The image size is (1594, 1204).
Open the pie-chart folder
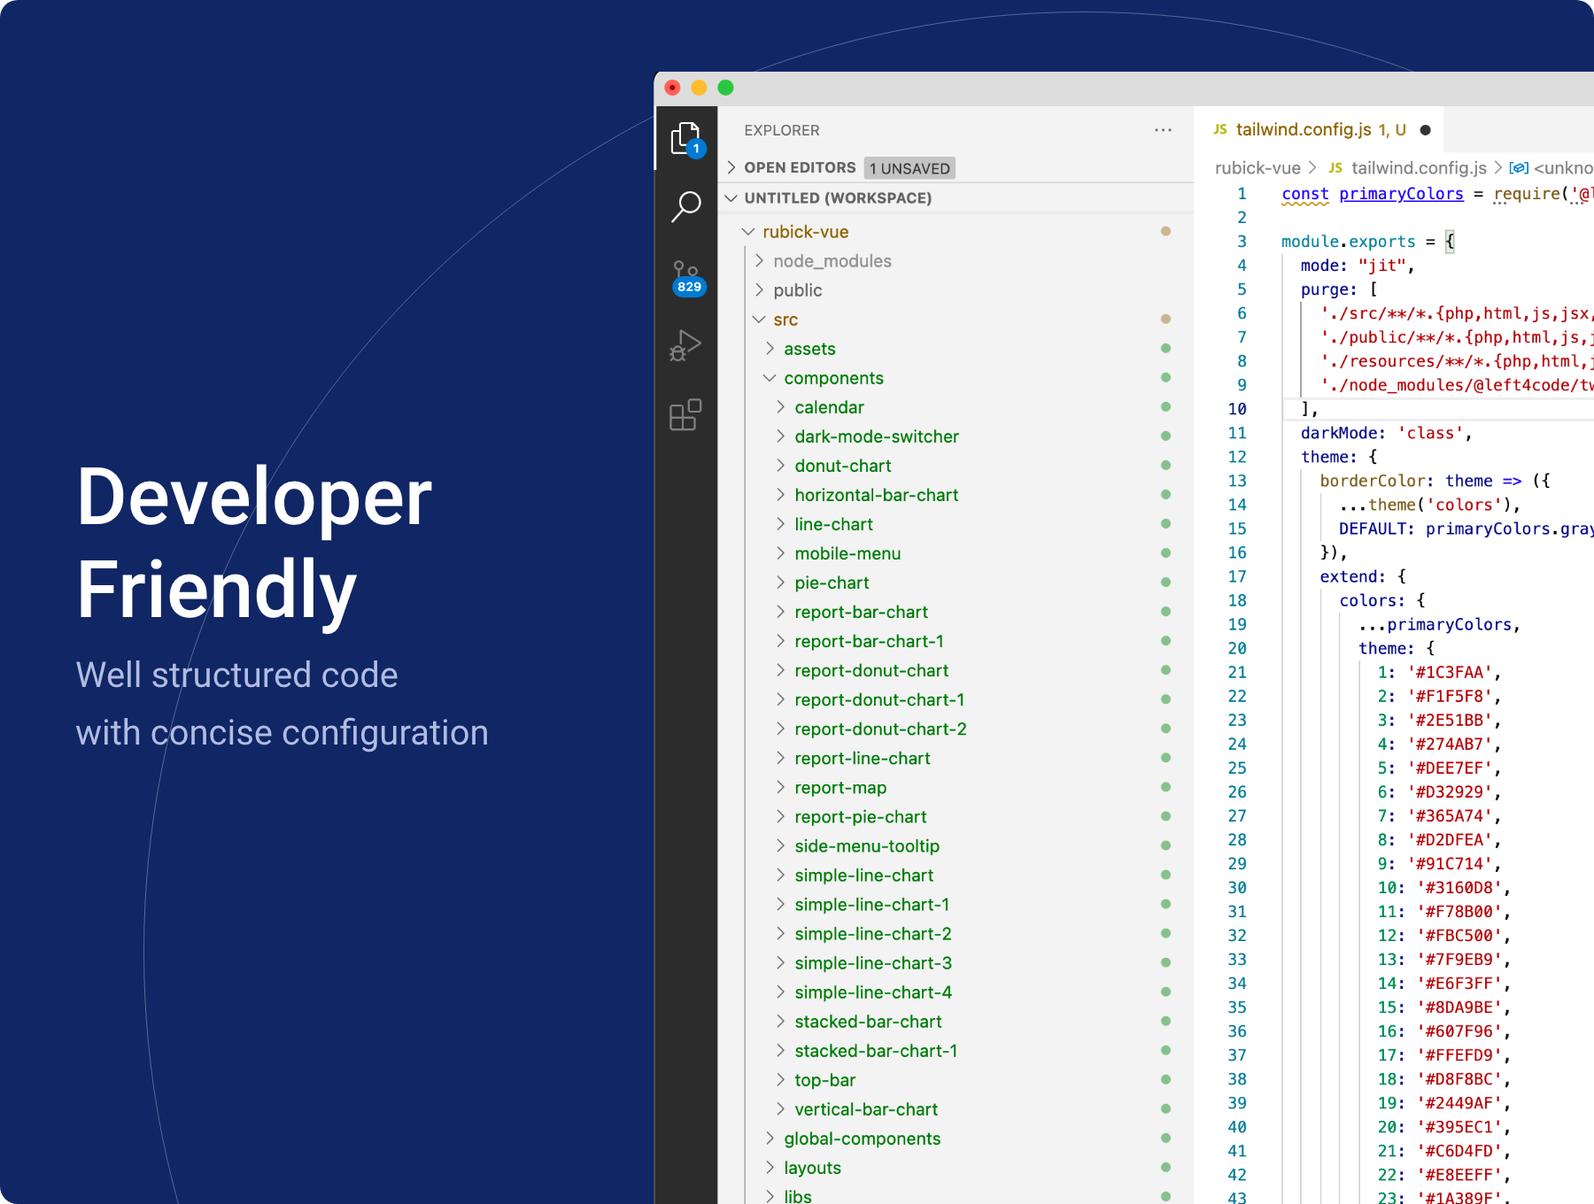point(956,583)
